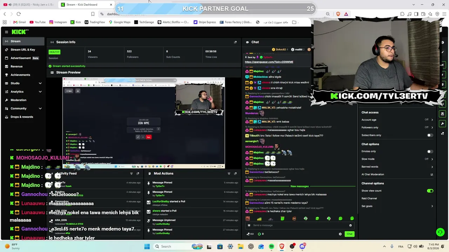The image size is (449, 252).
Task: Click the green Chat send button
Action: pos(349,234)
